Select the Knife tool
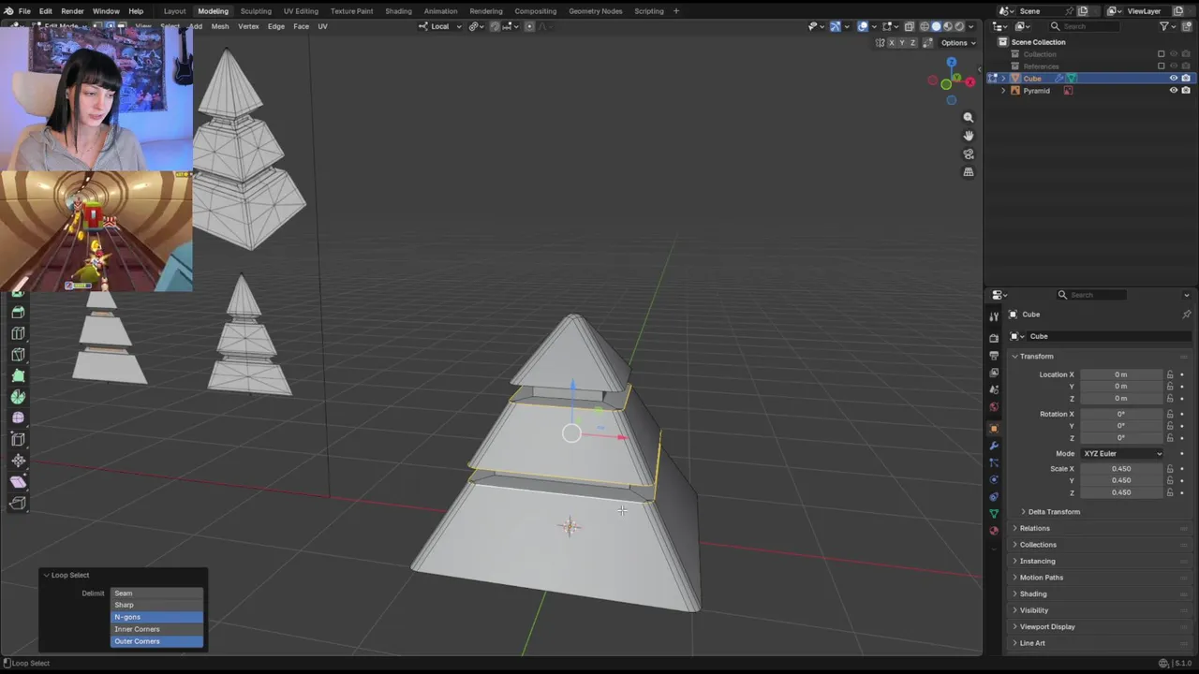 click(18, 354)
